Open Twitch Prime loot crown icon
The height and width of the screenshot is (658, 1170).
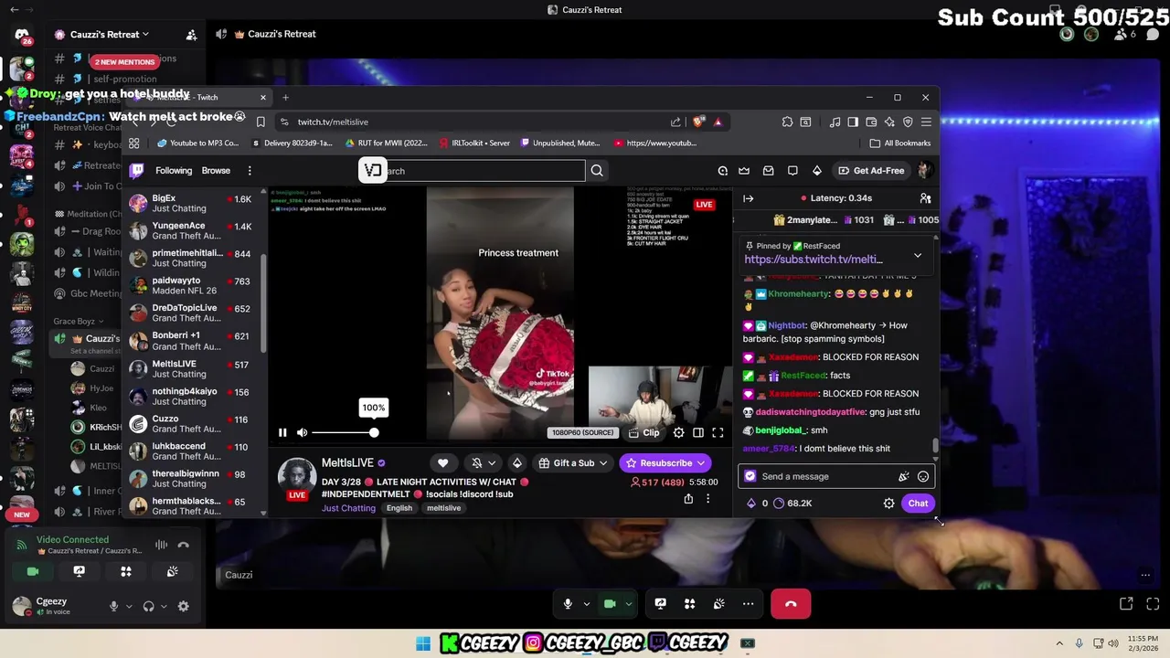pos(744,171)
